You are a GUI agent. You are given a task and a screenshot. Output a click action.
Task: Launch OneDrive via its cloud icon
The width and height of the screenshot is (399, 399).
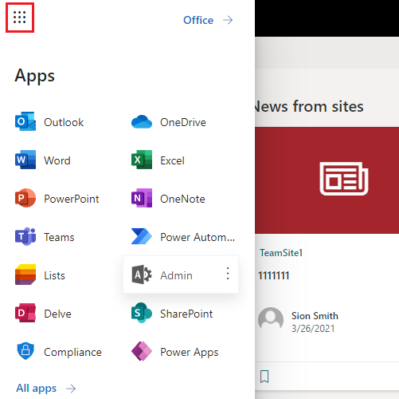point(142,122)
